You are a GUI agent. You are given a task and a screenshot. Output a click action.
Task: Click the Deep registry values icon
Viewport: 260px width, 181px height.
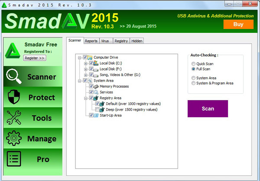[102, 110]
